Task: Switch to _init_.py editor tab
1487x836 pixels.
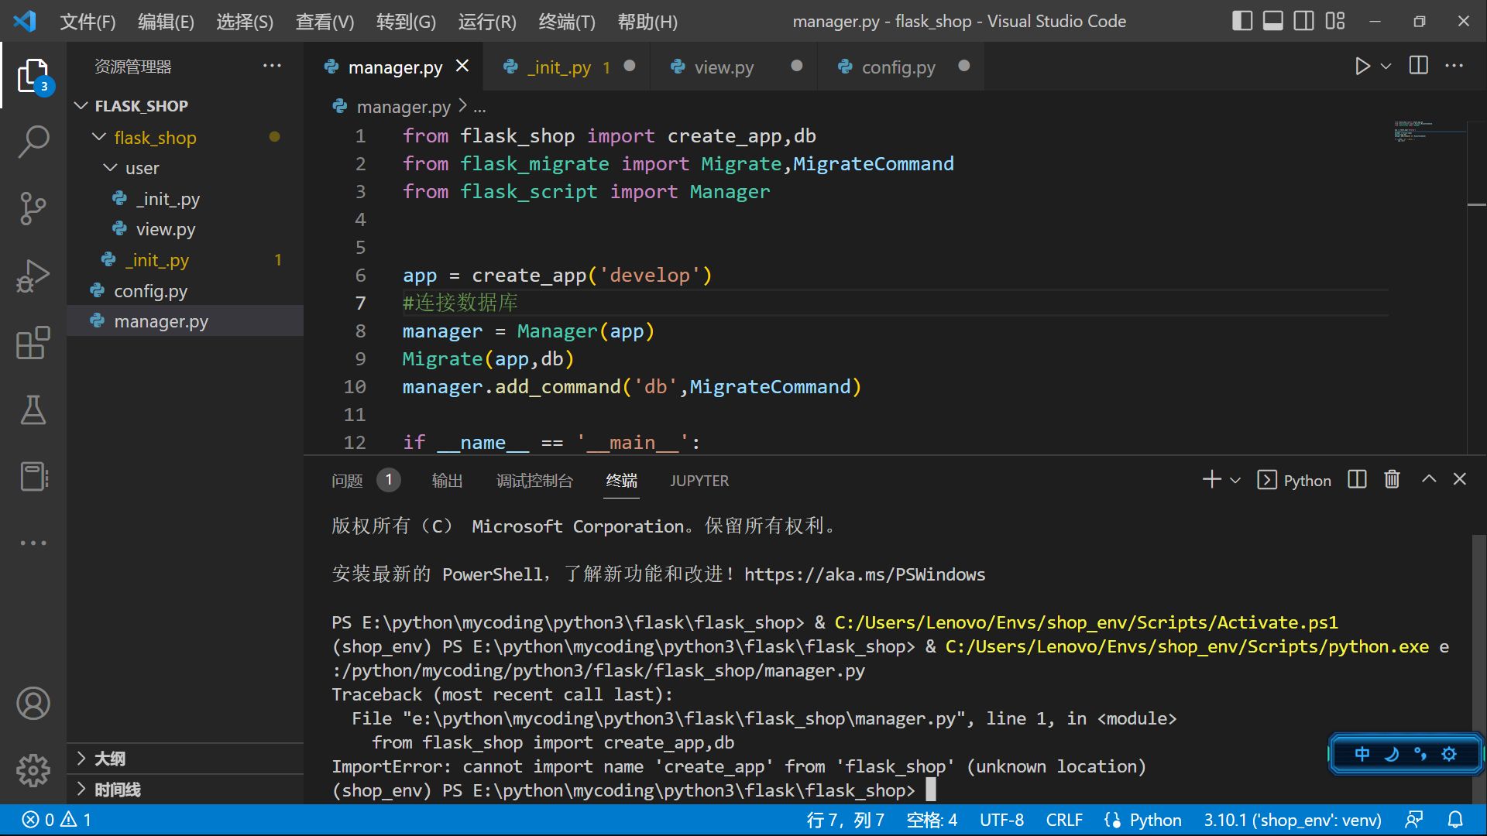Action: click(x=566, y=67)
